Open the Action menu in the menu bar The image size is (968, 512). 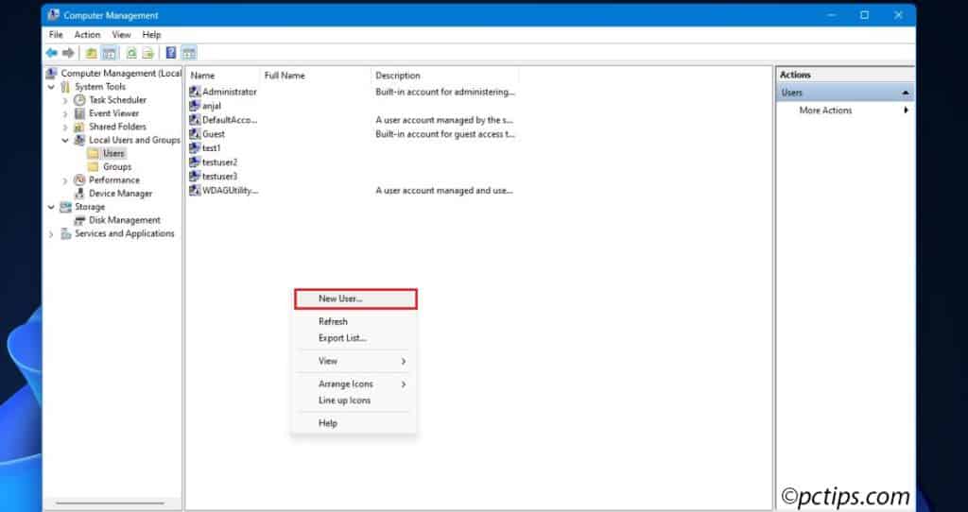tap(87, 35)
